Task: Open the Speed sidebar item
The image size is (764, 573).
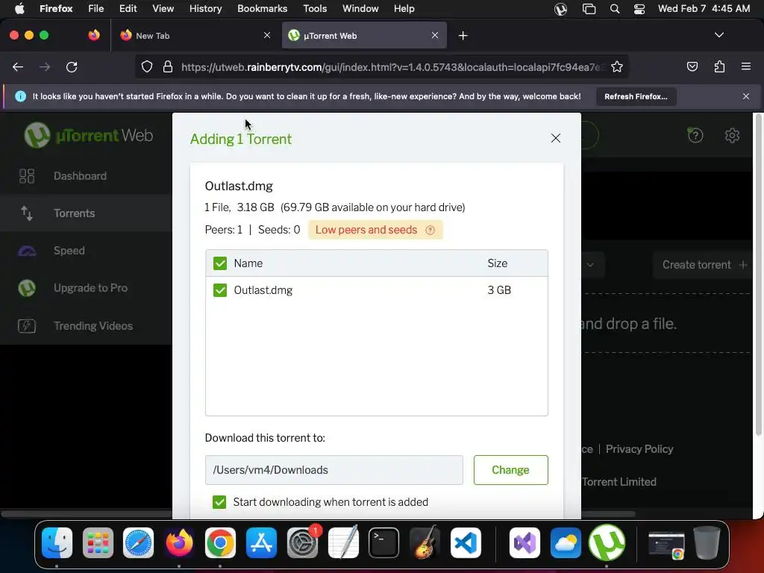Action: click(x=86, y=251)
